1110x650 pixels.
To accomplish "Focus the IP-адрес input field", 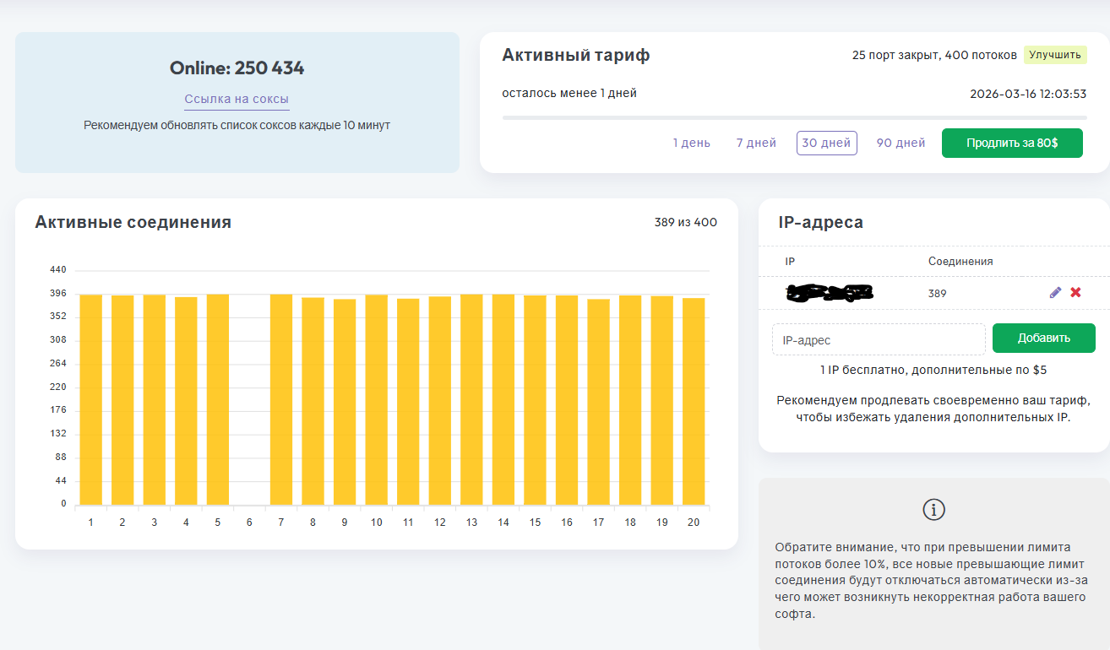I will coord(879,339).
